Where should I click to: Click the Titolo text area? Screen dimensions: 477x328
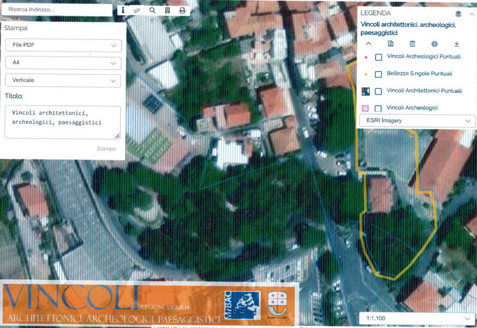63,122
